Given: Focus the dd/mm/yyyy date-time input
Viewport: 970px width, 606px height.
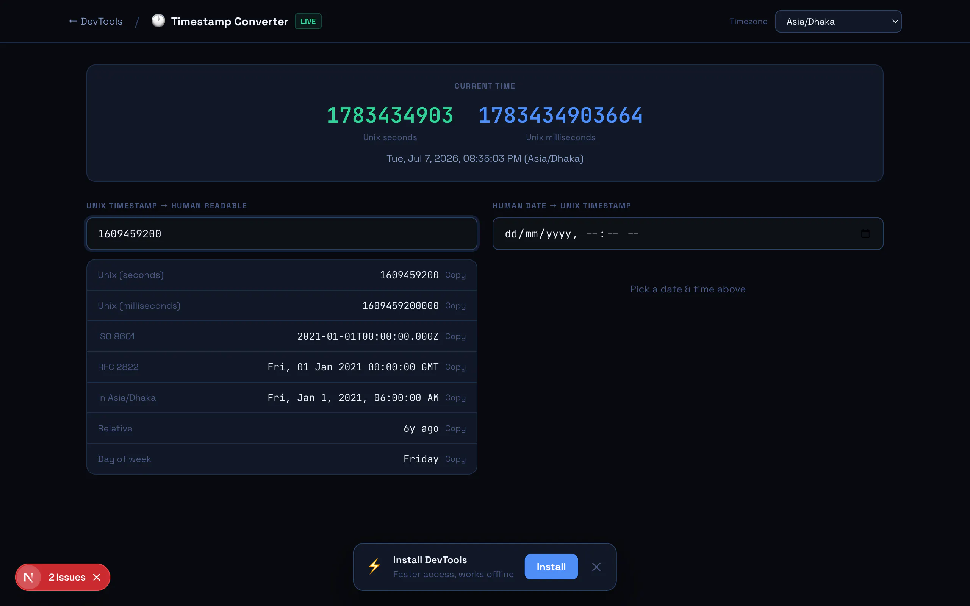Looking at the screenshot, I should [688, 234].
